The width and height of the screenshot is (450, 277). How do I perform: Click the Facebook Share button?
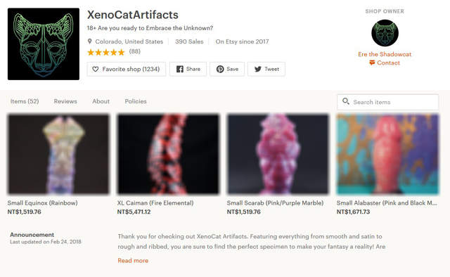coord(188,69)
